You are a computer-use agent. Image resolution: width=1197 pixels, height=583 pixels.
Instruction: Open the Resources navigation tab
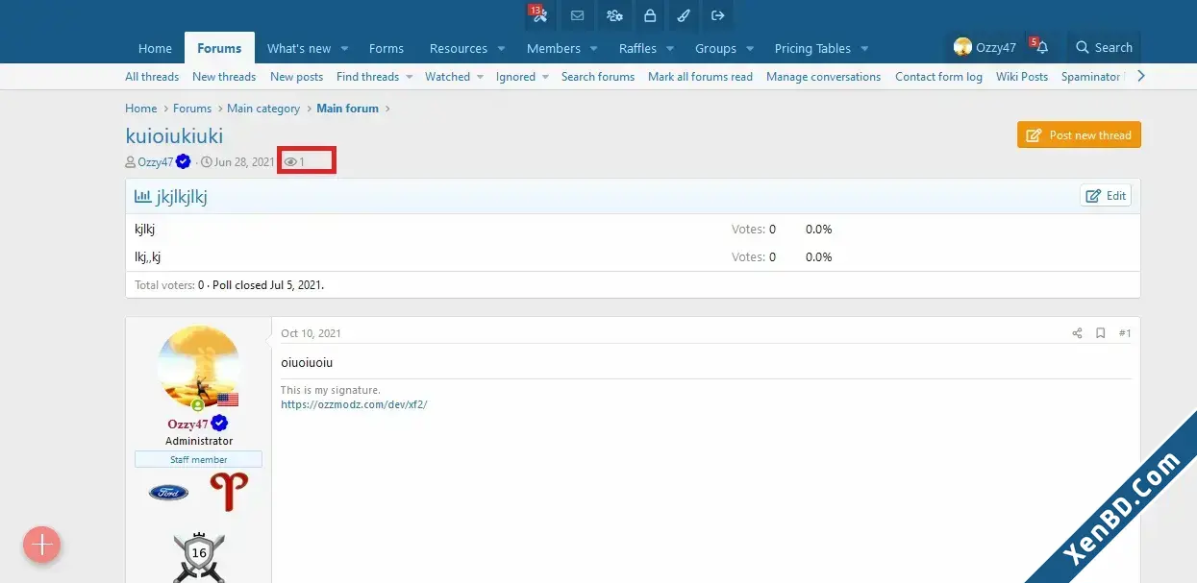(x=459, y=48)
